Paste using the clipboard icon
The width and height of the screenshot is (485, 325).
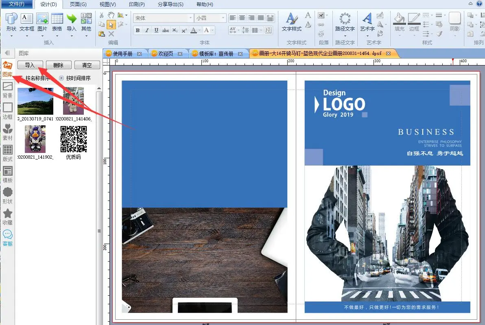101,34
